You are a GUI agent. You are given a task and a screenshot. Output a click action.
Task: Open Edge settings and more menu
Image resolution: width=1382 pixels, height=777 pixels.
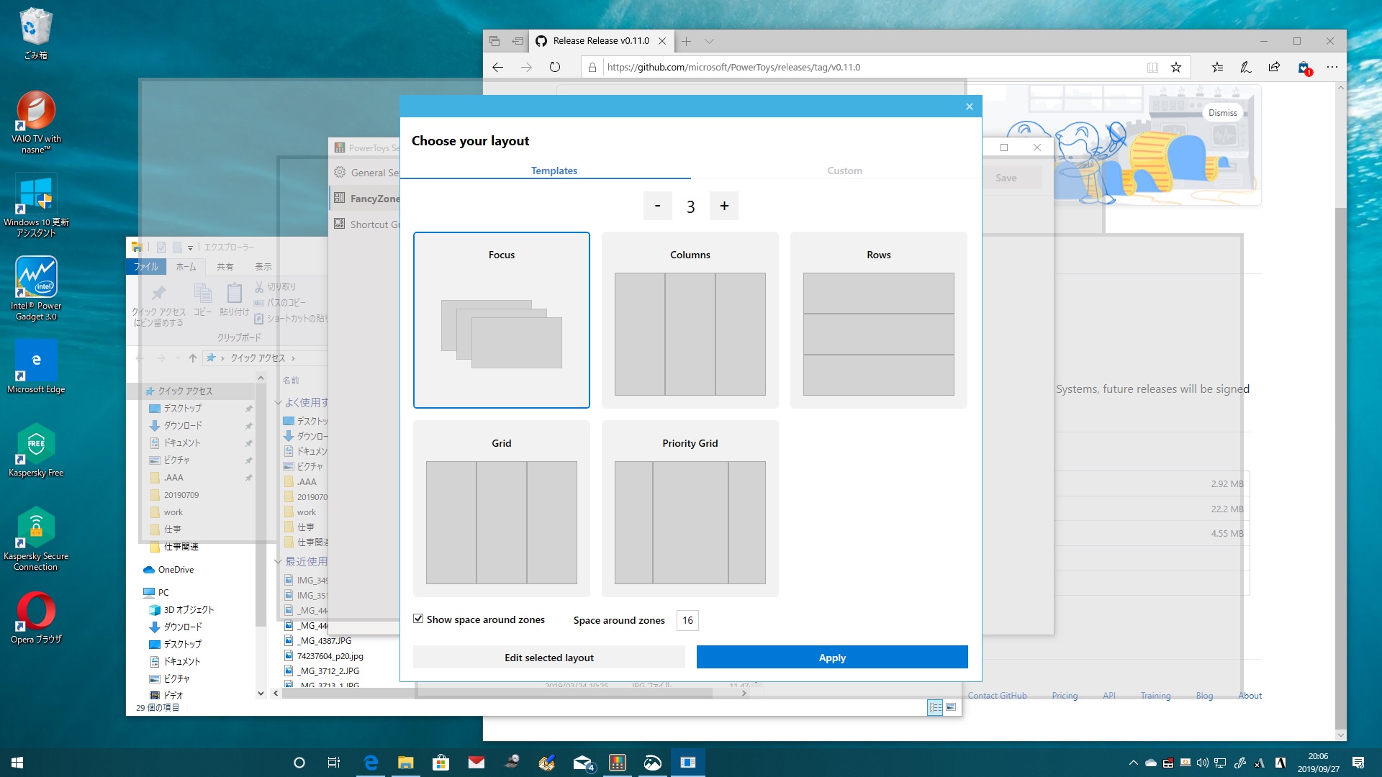[x=1332, y=67]
